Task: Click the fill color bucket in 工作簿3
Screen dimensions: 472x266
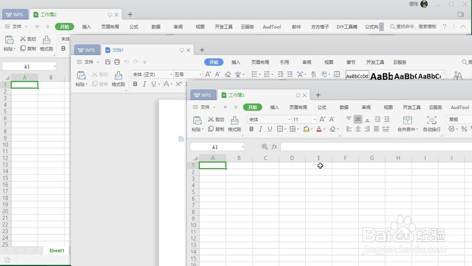Action: pos(306,129)
